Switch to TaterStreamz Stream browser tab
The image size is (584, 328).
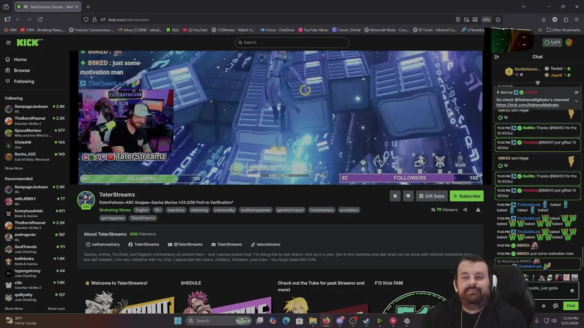[47, 7]
